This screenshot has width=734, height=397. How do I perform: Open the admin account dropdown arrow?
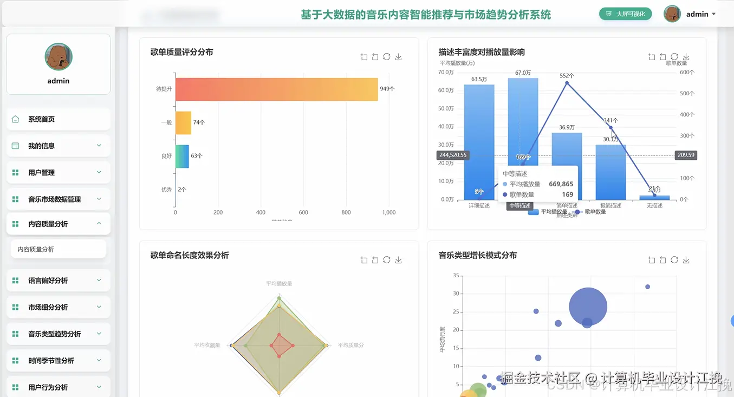point(713,15)
